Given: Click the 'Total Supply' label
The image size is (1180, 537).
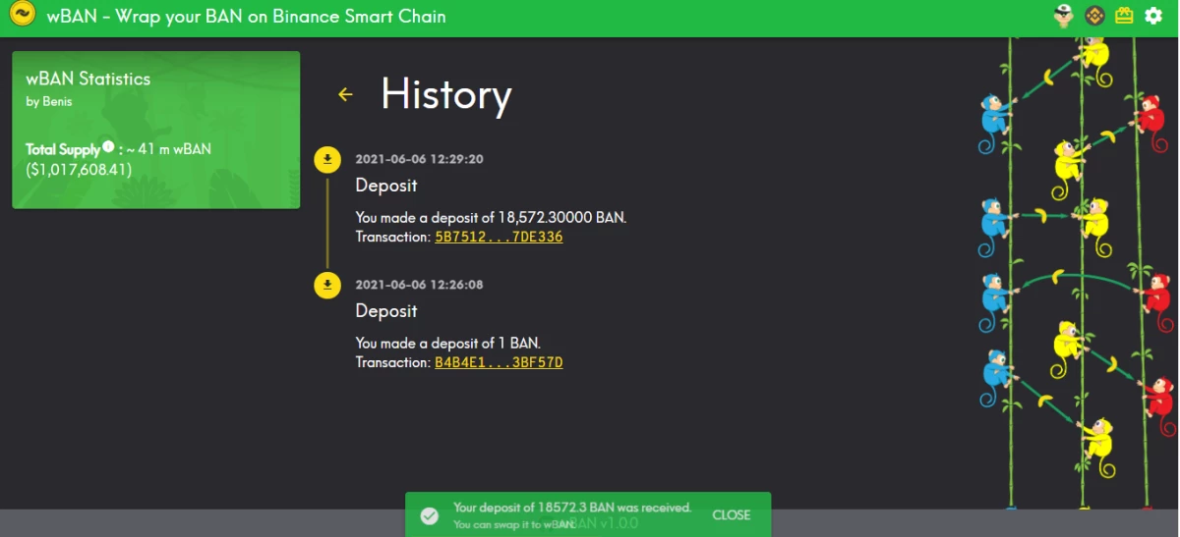Looking at the screenshot, I should pos(63,149).
